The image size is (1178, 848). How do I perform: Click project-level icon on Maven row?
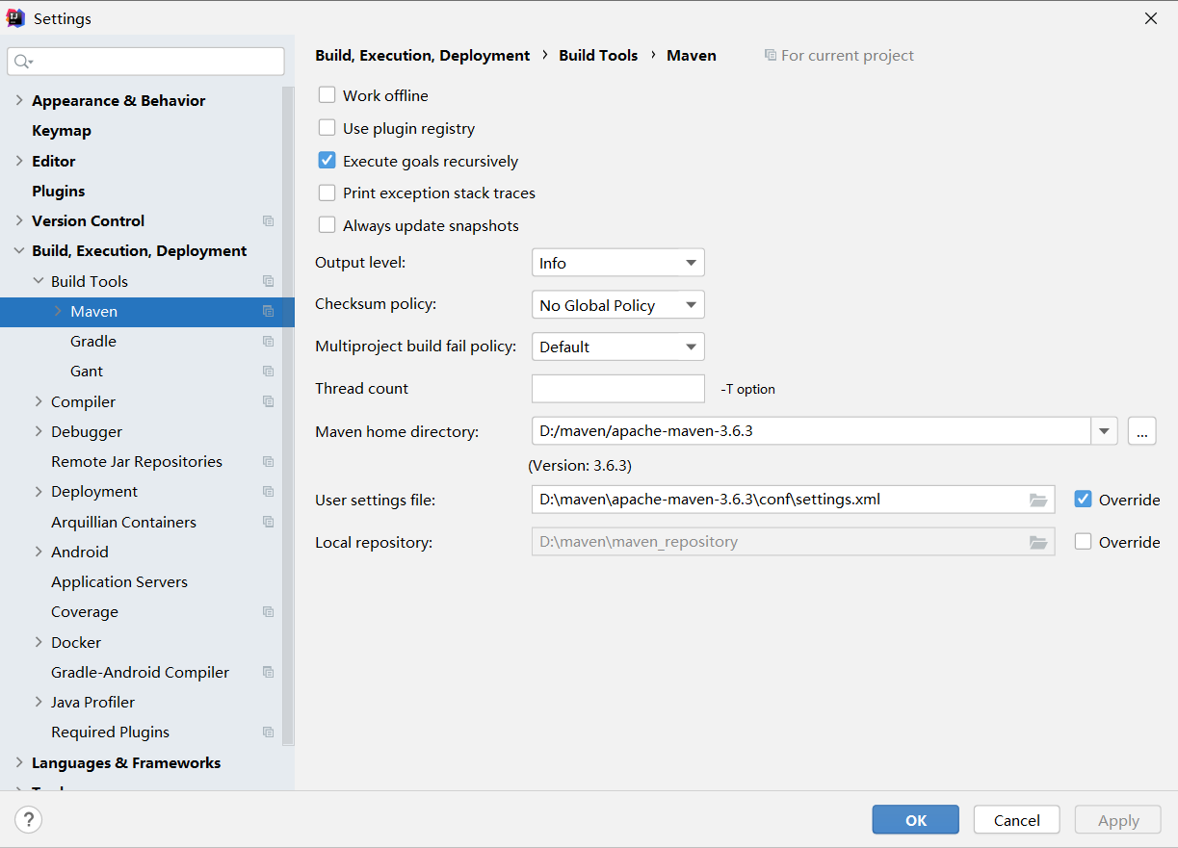tap(268, 312)
